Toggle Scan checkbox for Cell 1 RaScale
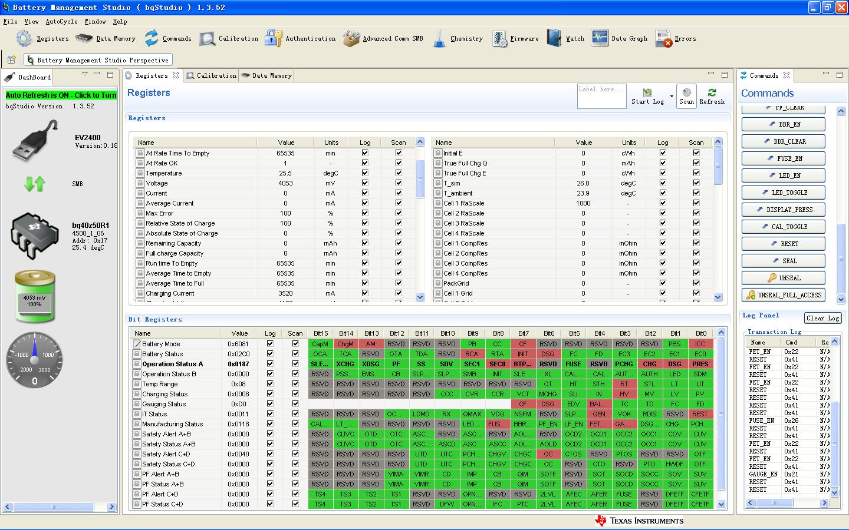Viewport: 849px width, 530px height. tap(696, 203)
